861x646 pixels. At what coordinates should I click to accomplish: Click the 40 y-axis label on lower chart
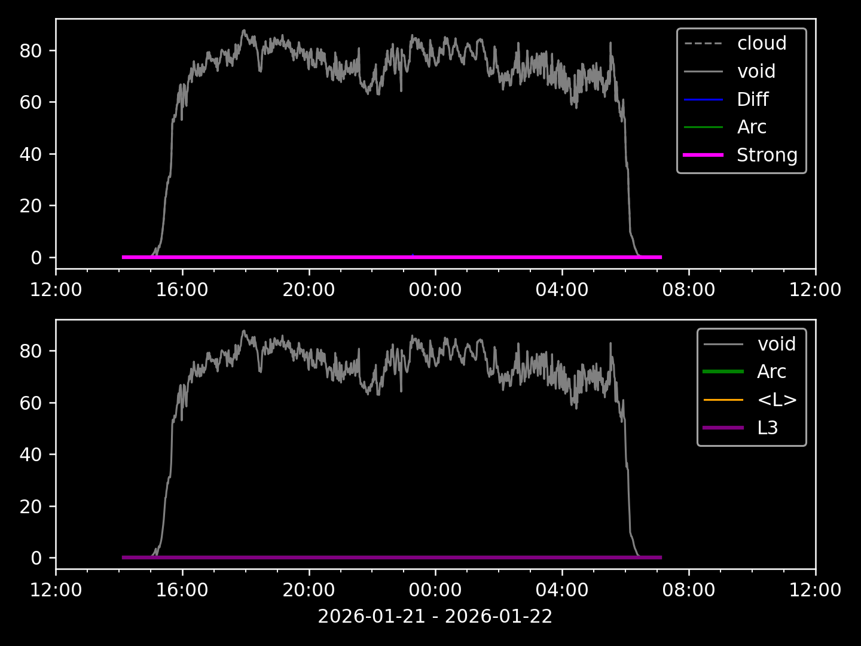pos(30,455)
